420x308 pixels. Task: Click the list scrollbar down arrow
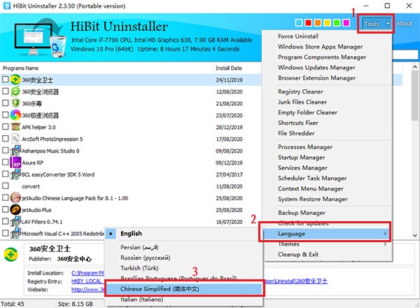(415, 236)
